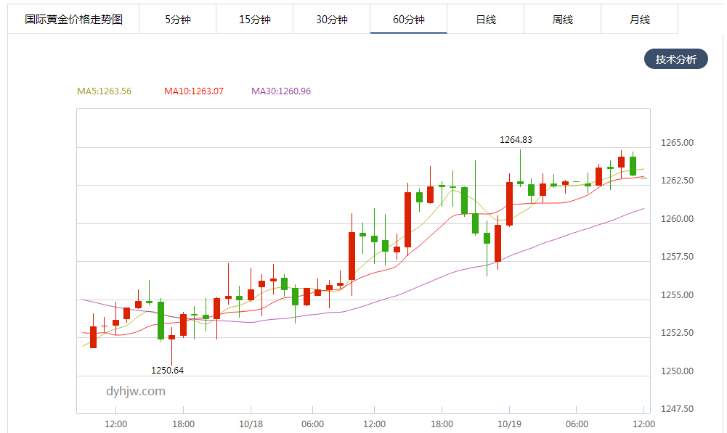Screen dimensions: 727x433
Task: Open the 15分钟 timeframe tab
Action: click(254, 20)
